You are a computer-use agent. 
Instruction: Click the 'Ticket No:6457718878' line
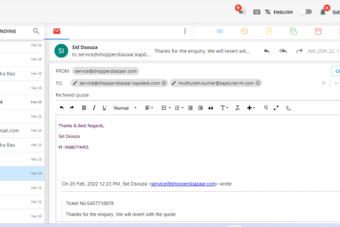pyautogui.click(x=90, y=203)
